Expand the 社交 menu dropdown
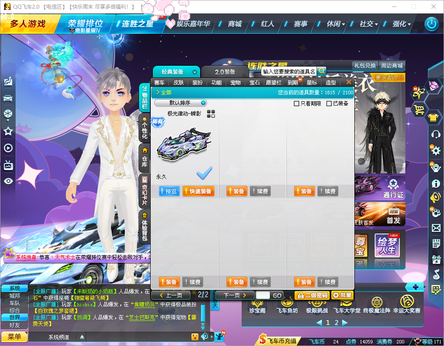444x346 pixels. (369, 24)
